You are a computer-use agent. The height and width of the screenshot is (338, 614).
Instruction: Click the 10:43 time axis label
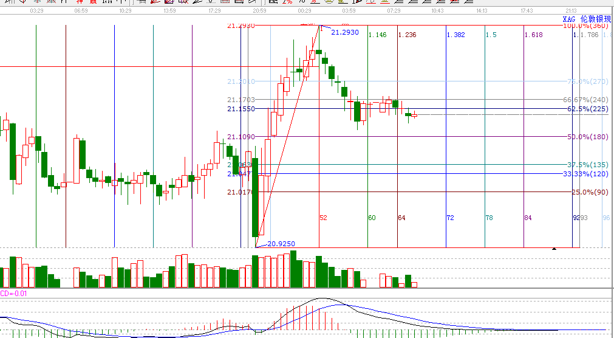click(x=437, y=11)
